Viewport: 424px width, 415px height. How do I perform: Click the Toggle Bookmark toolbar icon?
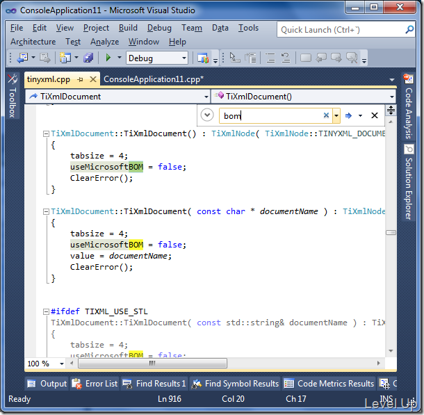(306, 58)
